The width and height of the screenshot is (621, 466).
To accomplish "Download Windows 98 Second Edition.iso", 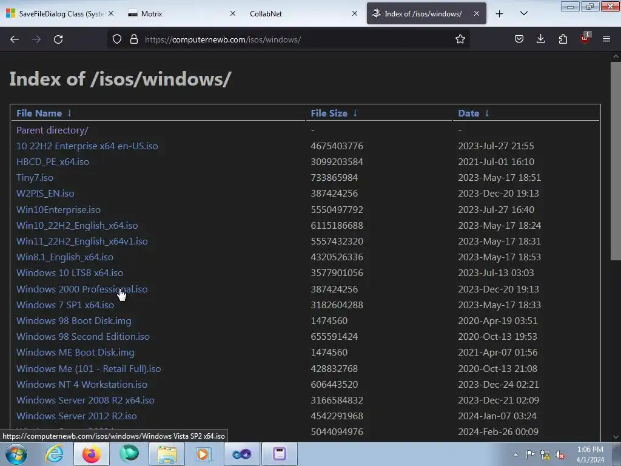I will point(82,337).
